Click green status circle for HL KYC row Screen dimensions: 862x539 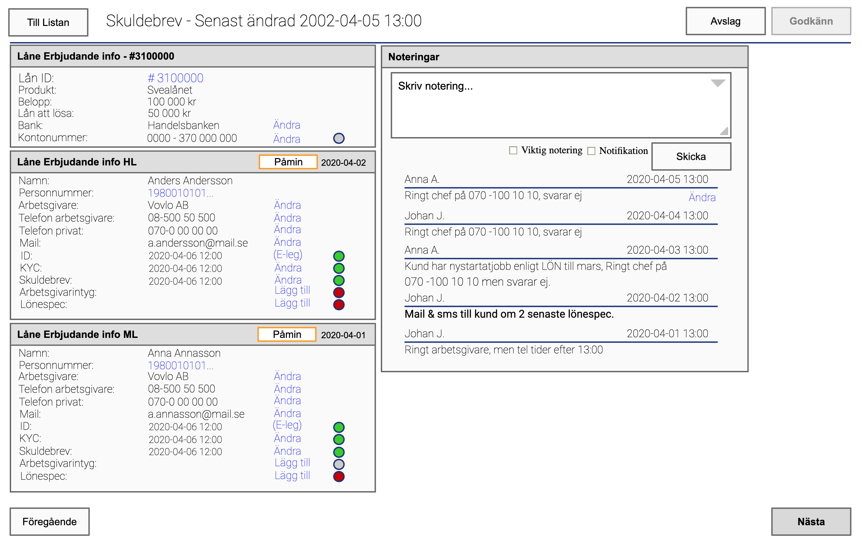point(338,268)
